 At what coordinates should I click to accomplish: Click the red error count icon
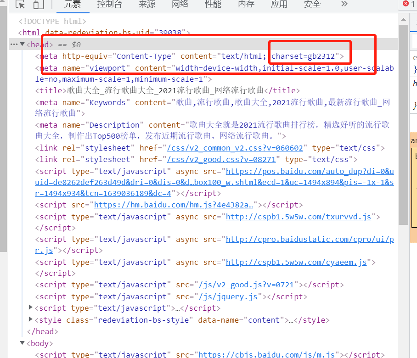coord(406,4)
